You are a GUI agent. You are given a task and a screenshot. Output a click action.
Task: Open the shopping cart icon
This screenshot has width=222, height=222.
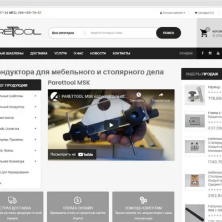(x=204, y=33)
